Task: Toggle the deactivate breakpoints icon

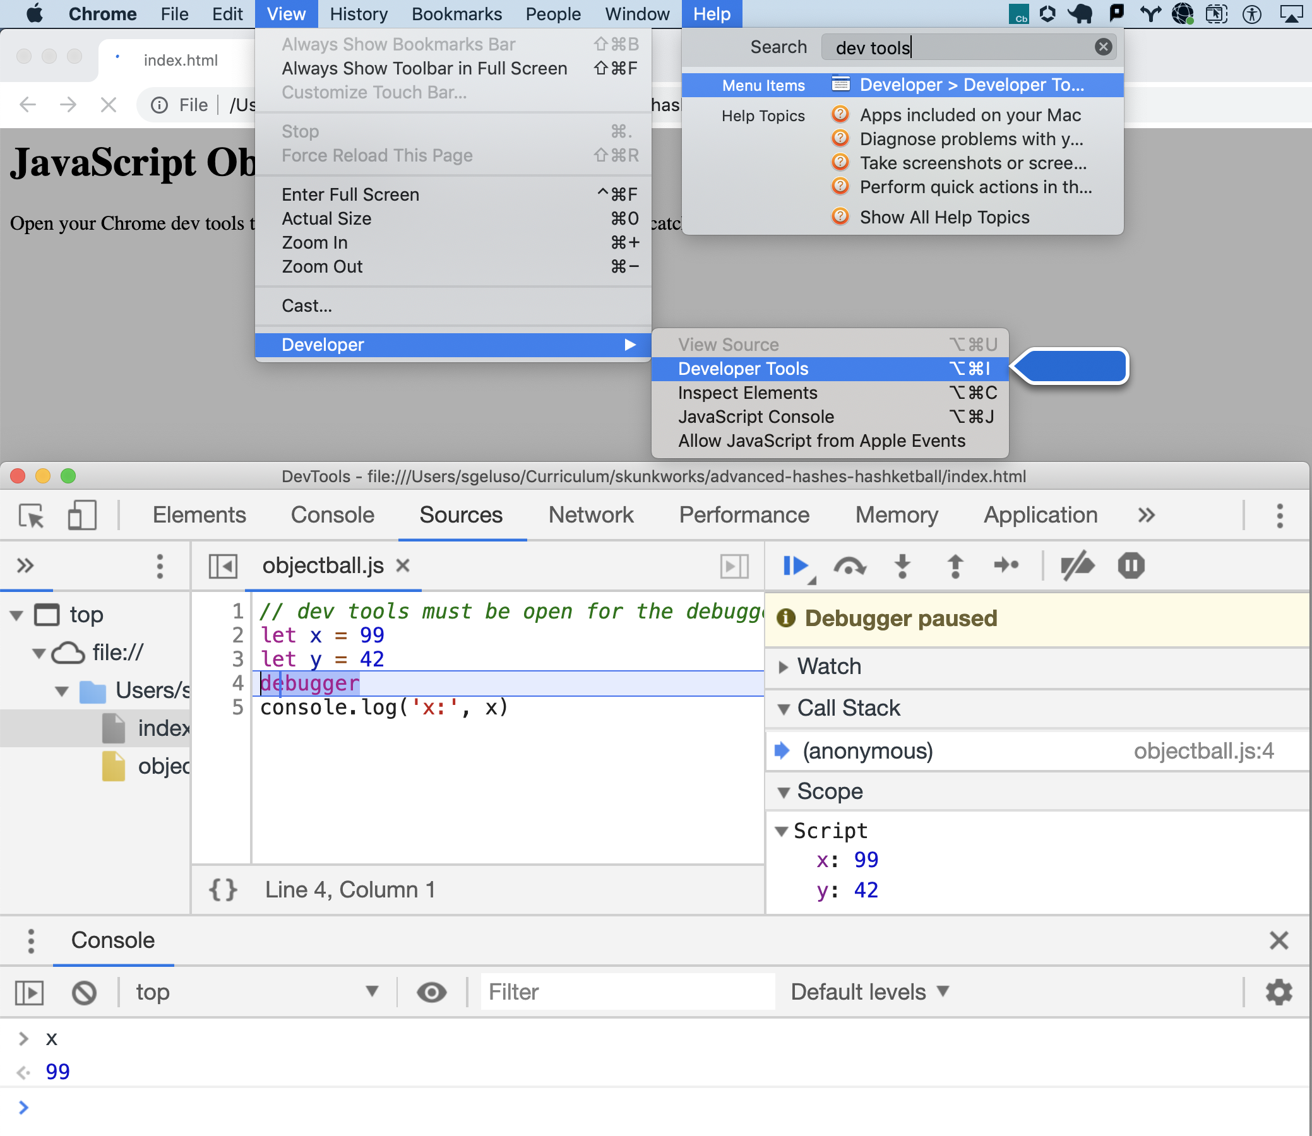Action: [1077, 565]
